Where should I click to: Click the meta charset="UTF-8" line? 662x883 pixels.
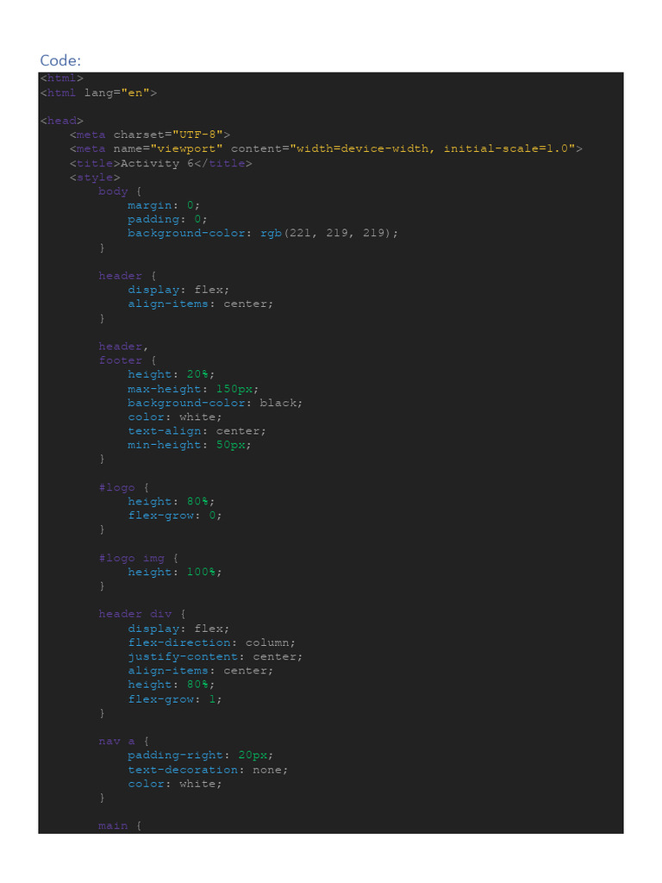[x=150, y=135]
